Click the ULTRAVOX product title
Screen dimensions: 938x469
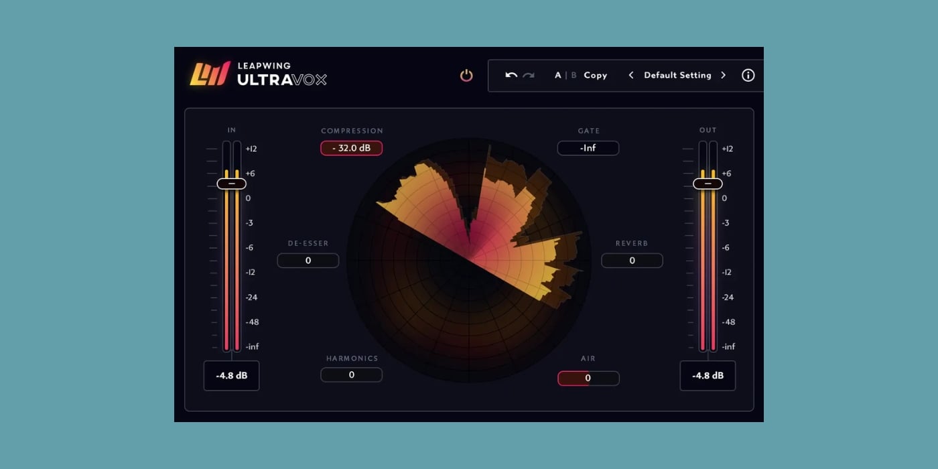click(x=282, y=80)
